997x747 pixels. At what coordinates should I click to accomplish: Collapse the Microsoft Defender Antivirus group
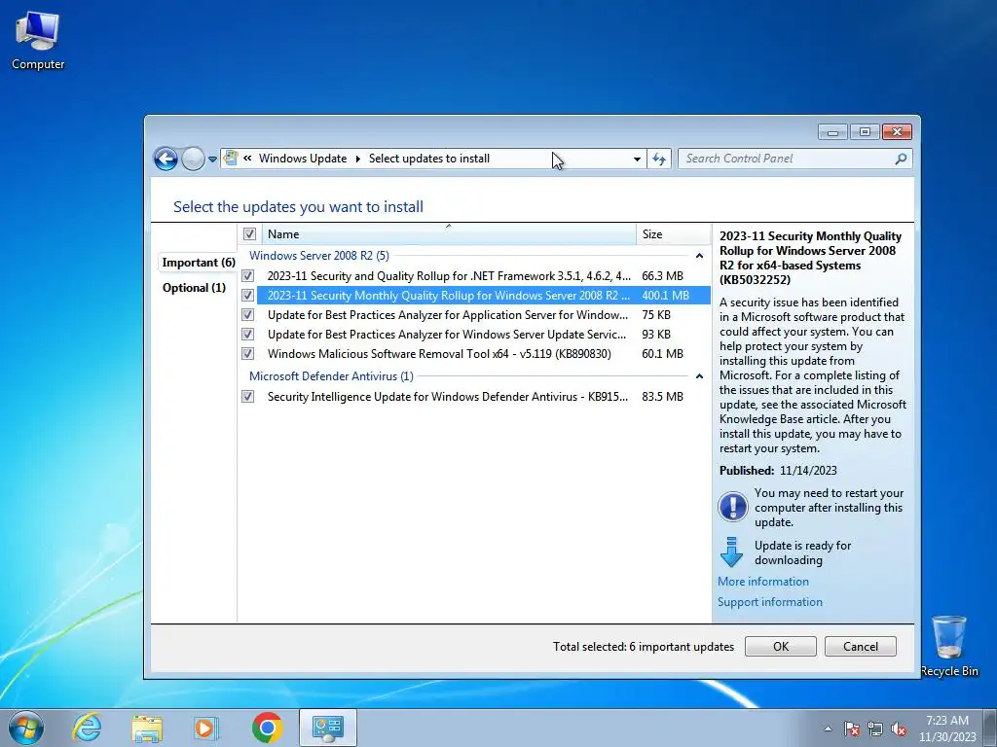coord(699,376)
